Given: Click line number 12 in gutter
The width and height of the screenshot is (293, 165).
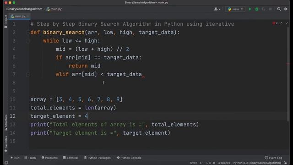Looking at the screenshot, I should click(x=12, y=116).
